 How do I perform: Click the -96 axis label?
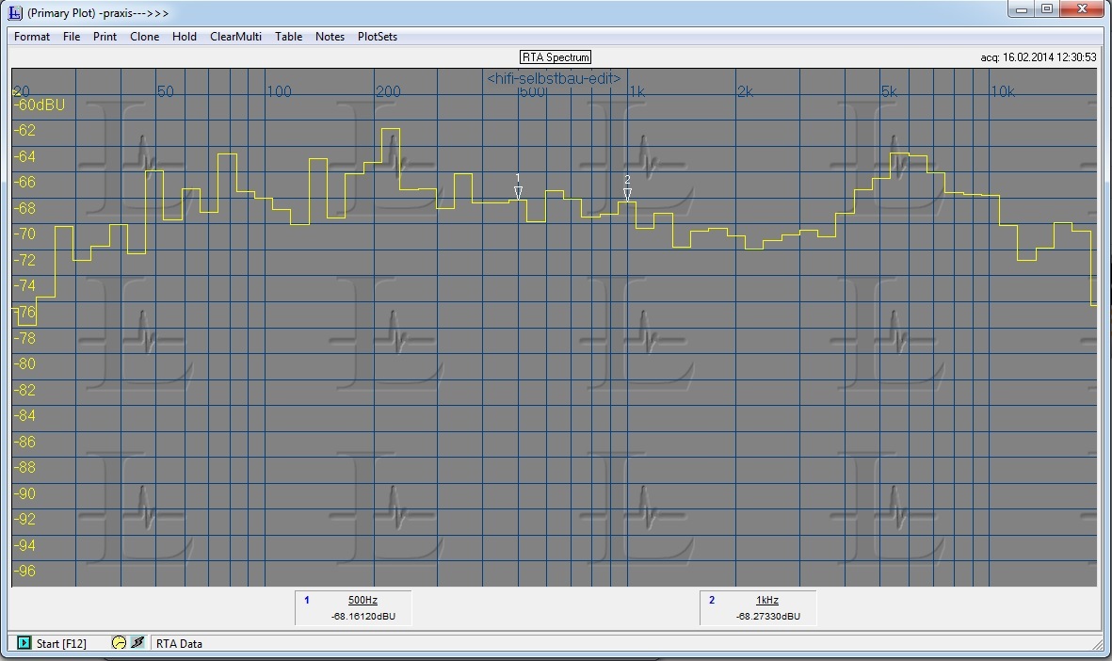[x=24, y=571]
